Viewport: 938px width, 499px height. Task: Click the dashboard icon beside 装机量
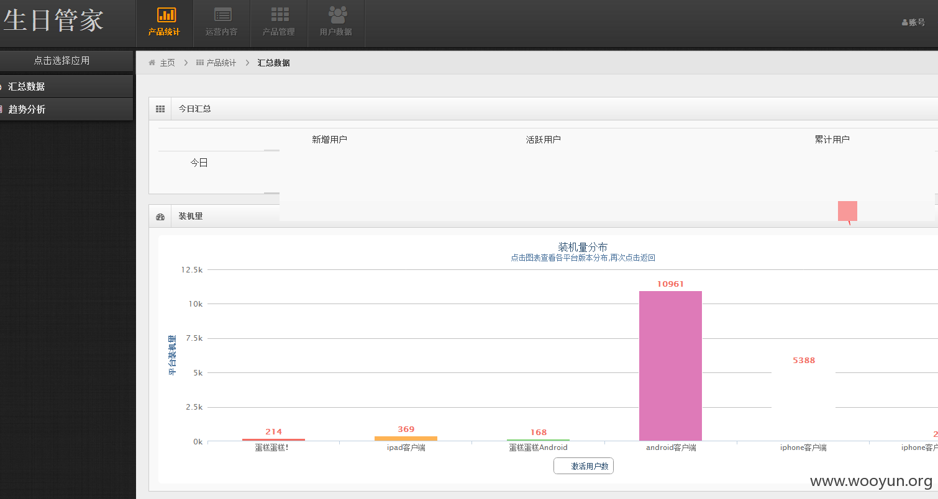160,217
